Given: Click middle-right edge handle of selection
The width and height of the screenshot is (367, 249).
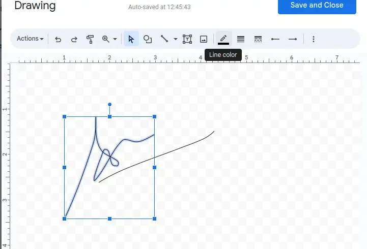Looking at the screenshot, I should tap(154, 168).
